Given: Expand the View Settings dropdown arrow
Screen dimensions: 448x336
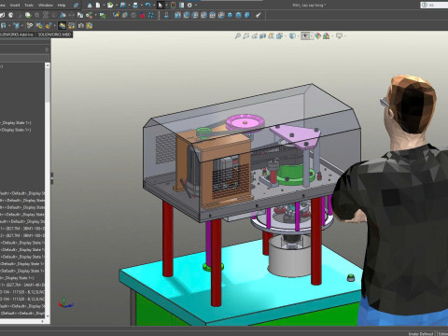Looking at the screenshot, I should pos(345,35).
